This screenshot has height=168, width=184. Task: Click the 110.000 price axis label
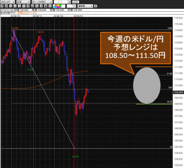click(178, 85)
